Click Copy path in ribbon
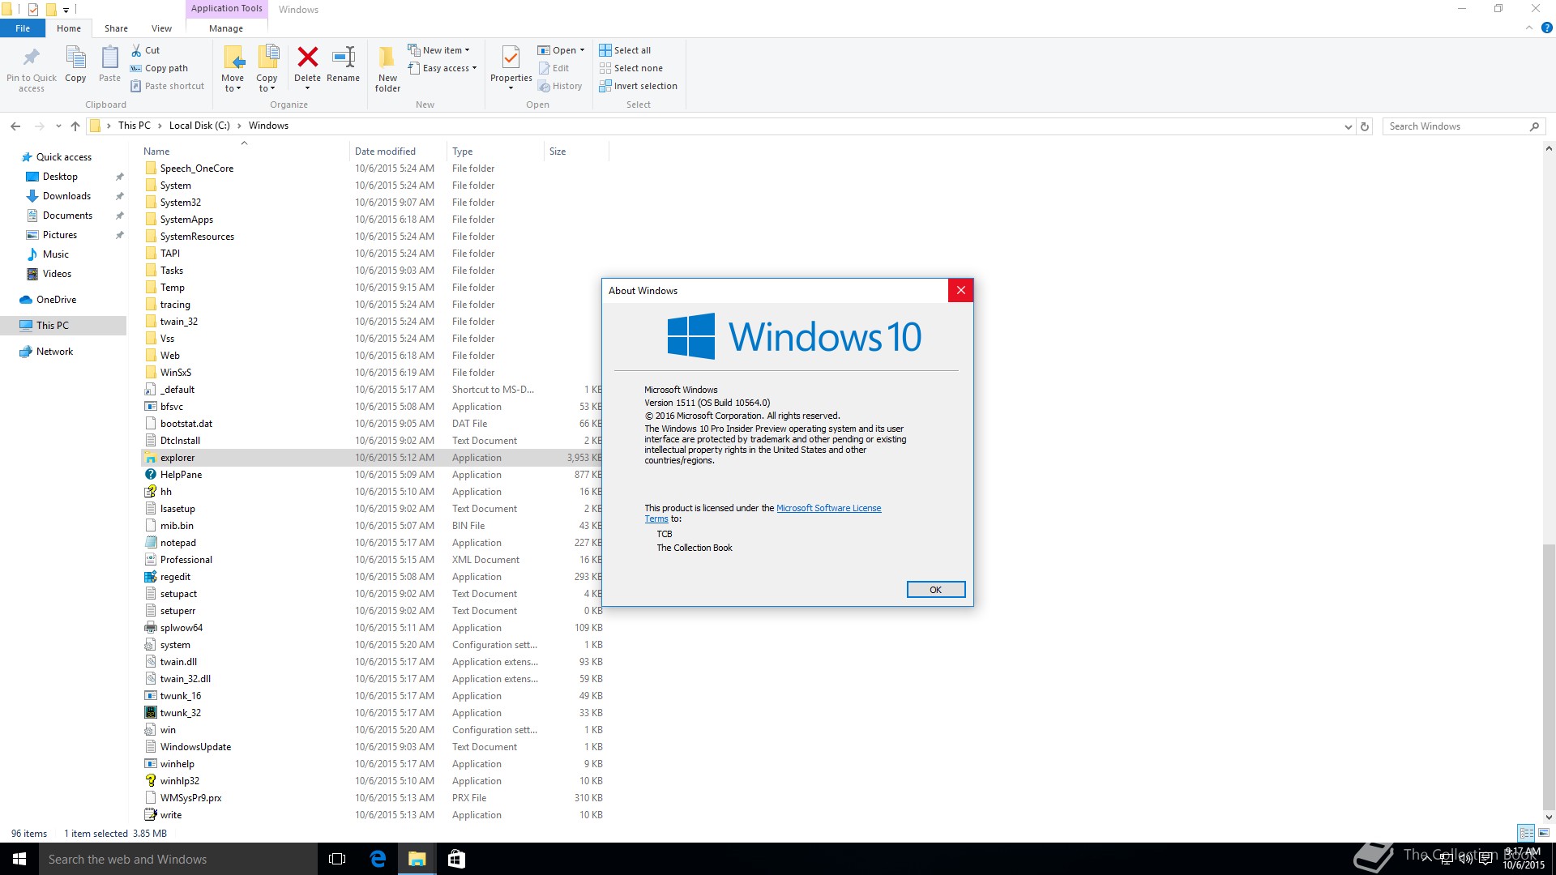Screen dimensions: 1556x875 coord(160,68)
